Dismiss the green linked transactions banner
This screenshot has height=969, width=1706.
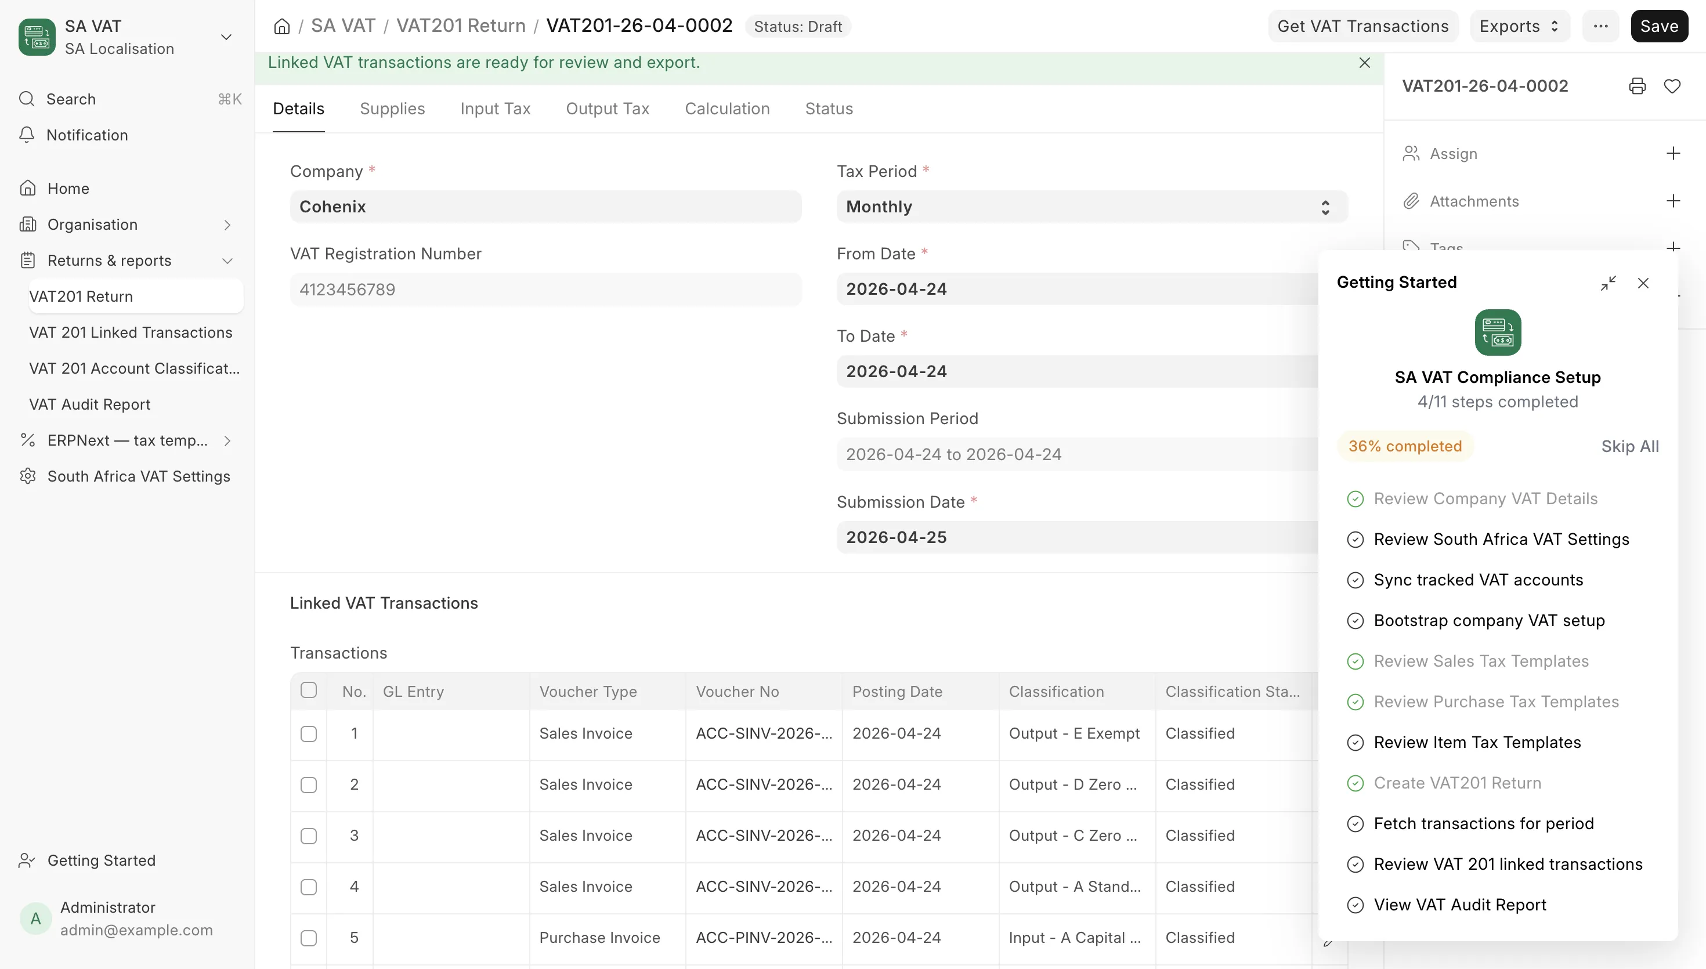pos(1365,63)
